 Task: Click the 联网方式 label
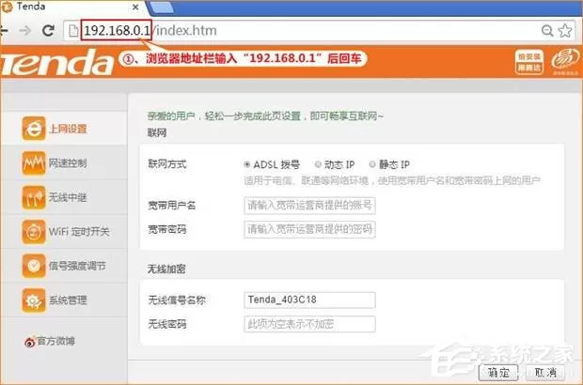point(167,163)
